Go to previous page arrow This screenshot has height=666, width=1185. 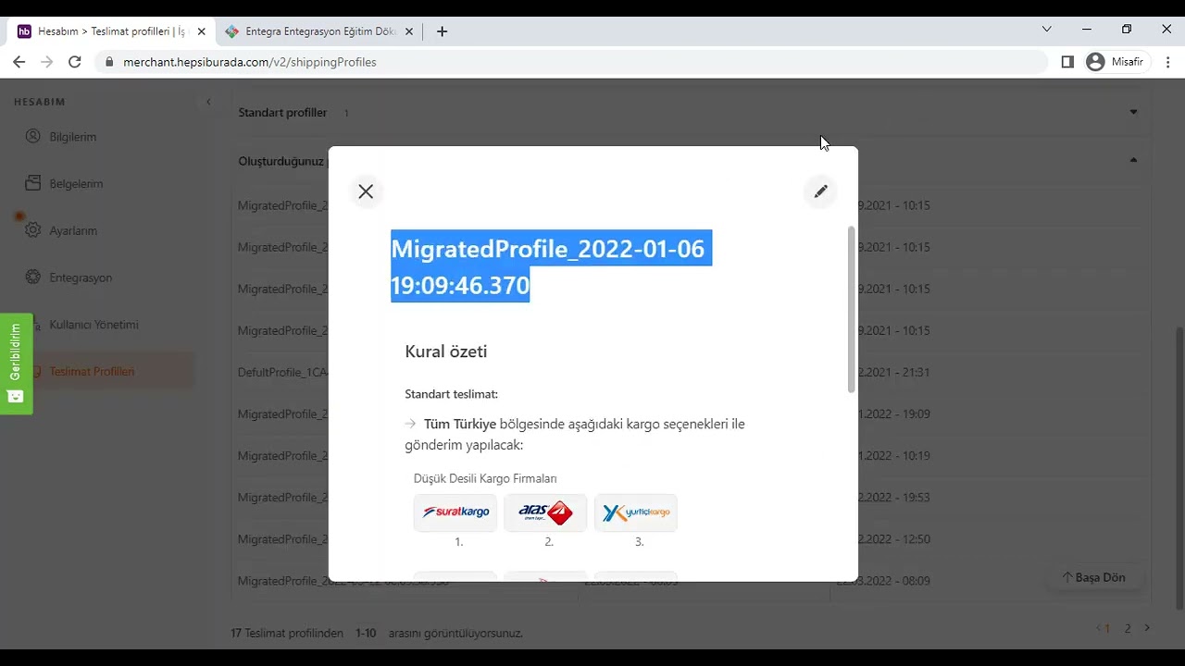(x=1099, y=628)
